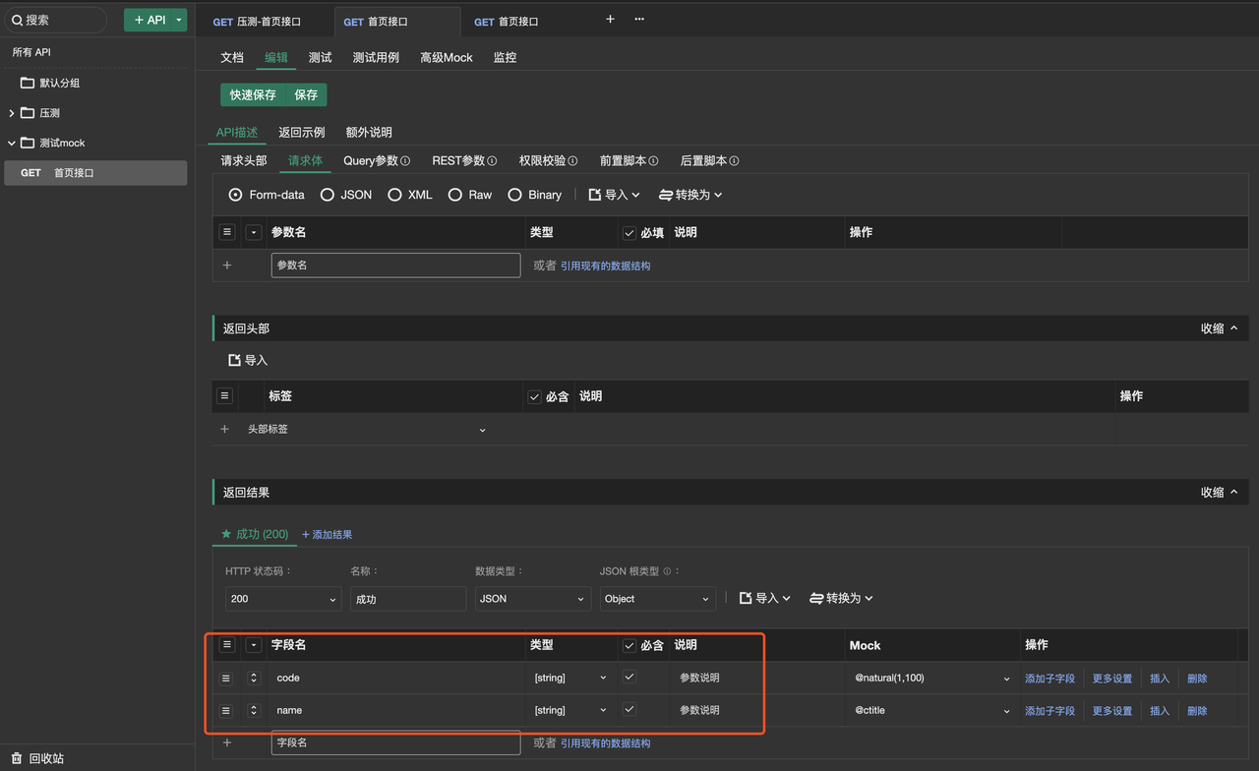Select the JSON radio button
The height and width of the screenshot is (771, 1259).
(327, 195)
